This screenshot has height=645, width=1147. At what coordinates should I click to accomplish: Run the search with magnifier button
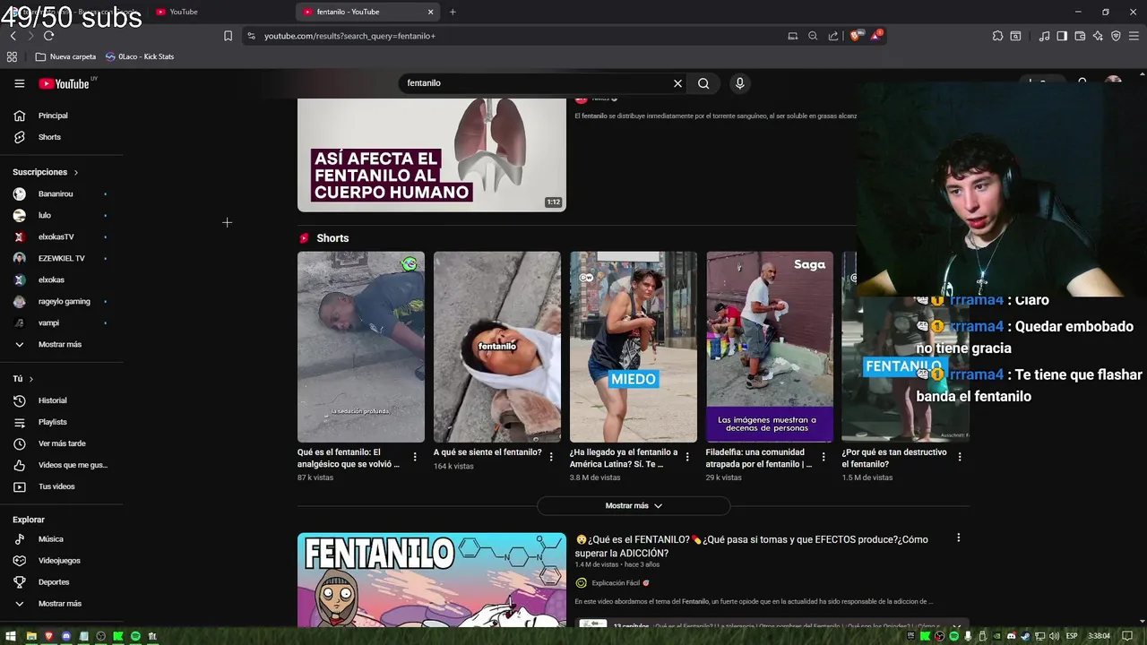[703, 83]
